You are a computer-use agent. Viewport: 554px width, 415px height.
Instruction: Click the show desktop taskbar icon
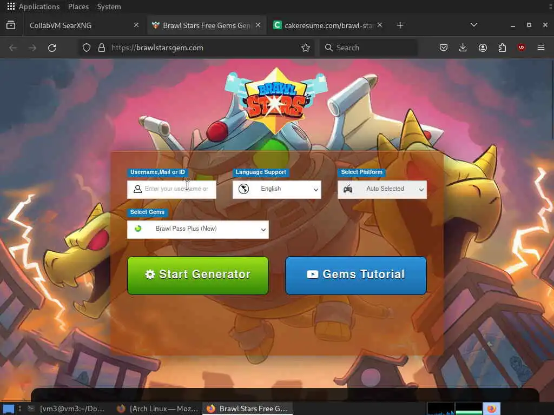point(9,409)
